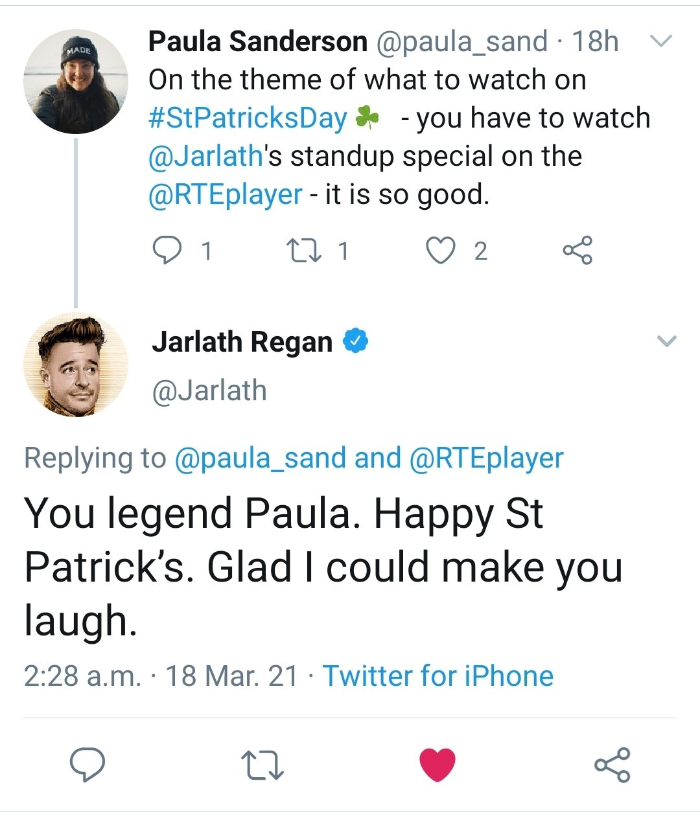The image size is (700, 829).
Task: Like Paula Sanderson's tweet
Action: click(x=441, y=251)
